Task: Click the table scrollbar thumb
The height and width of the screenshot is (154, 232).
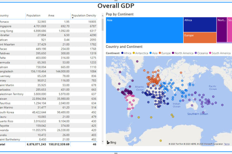Action: coord(103,25)
